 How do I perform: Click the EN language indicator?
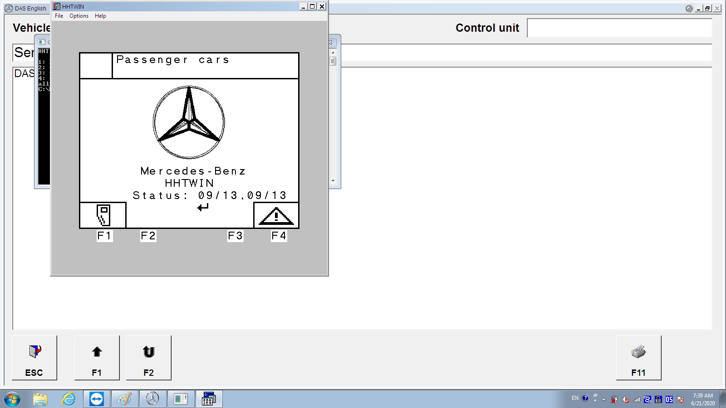(575, 398)
